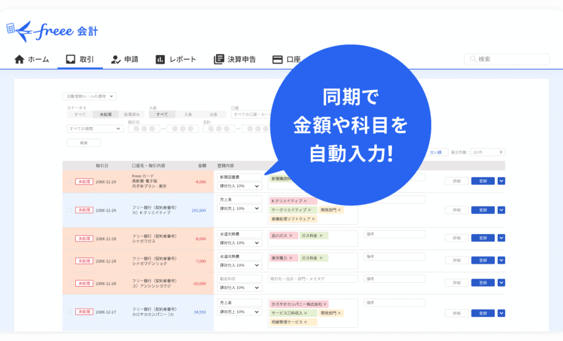563x341 pixels.
Task: Remove the 東京電力 tag with its ×
Action: [x=291, y=258]
